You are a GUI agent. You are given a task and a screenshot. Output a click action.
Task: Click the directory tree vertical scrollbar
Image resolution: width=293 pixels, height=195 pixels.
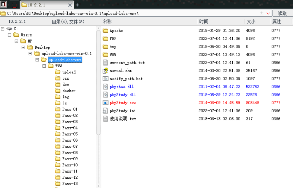pos(99,87)
